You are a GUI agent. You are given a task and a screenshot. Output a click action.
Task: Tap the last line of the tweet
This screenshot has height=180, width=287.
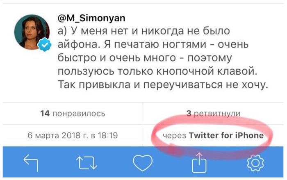163,86
